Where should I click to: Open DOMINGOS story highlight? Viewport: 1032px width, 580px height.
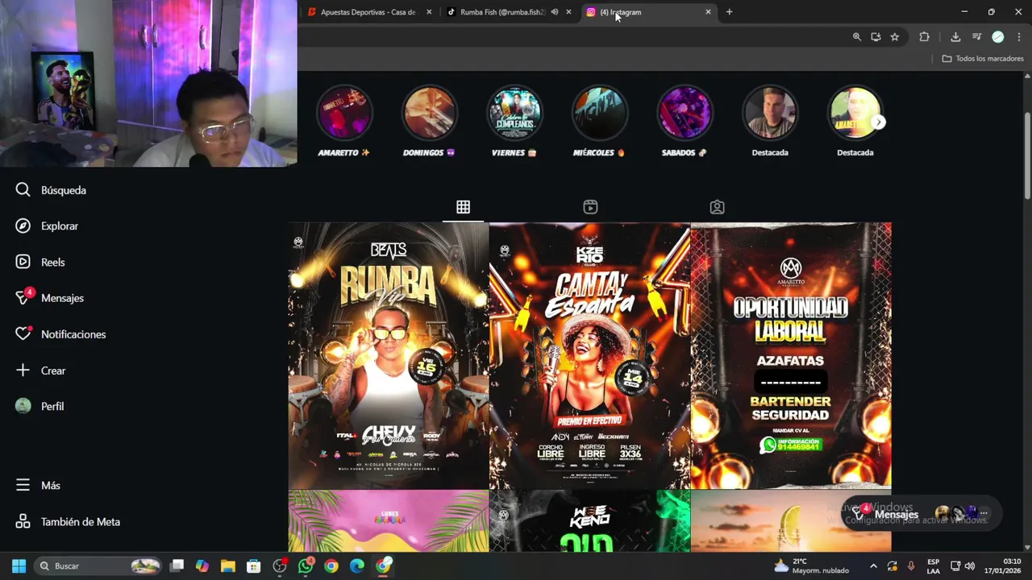pyautogui.click(x=429, y=113)
